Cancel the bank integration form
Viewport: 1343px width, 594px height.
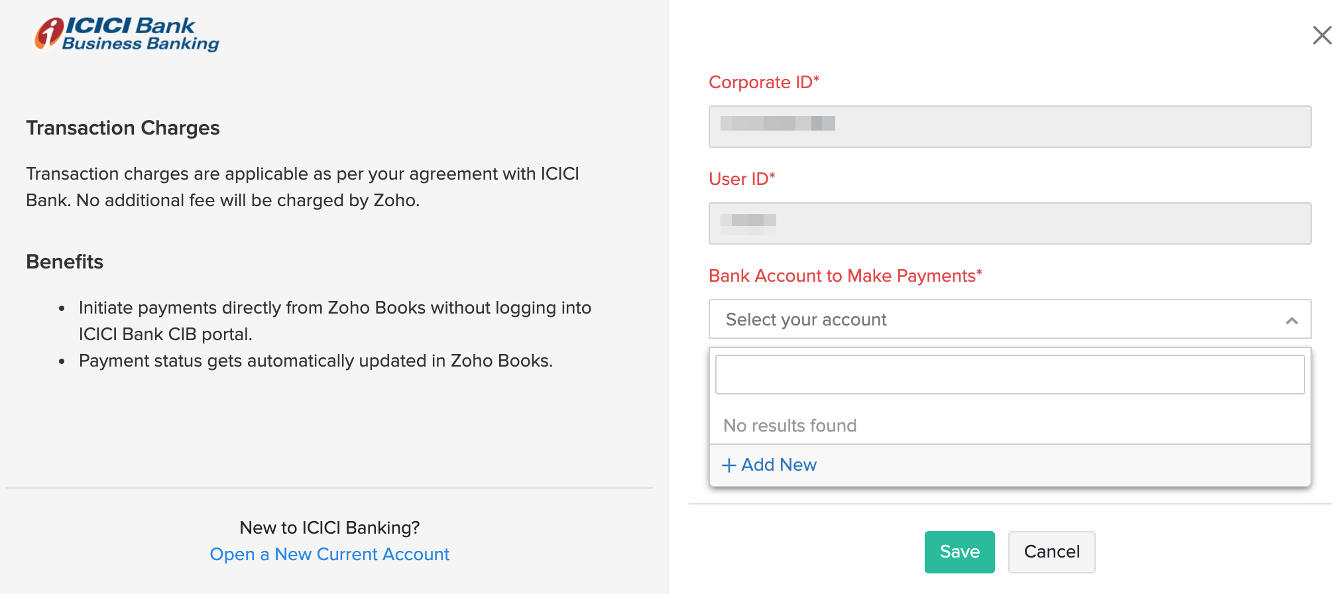click(1051, 552)
